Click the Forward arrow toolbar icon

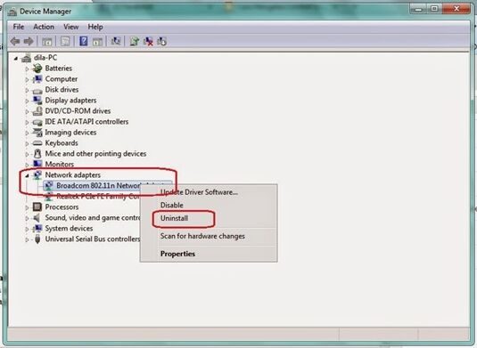29,41
